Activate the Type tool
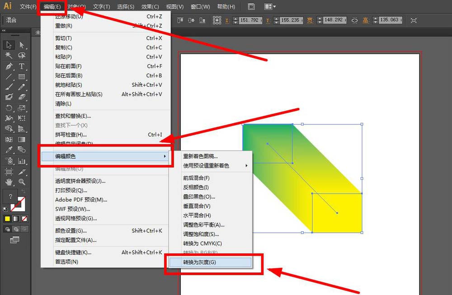The width and height of the screenshot is (452, 295). (x=21, y=66)
